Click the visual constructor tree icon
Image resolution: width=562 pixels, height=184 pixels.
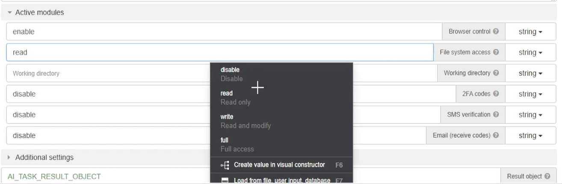225,165
